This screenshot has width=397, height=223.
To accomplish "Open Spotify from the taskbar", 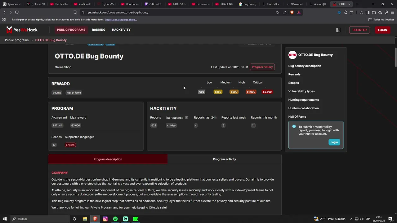I will click(x=115, y=219).
